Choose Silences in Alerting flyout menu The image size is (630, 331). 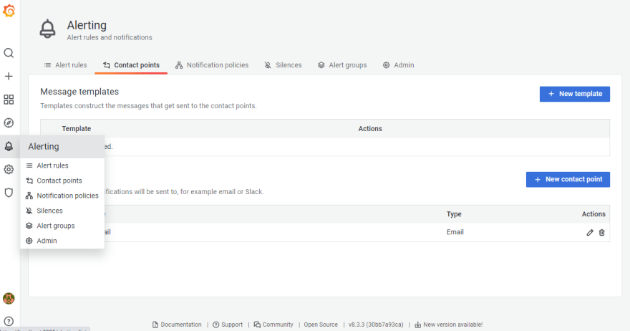point(62,211)
